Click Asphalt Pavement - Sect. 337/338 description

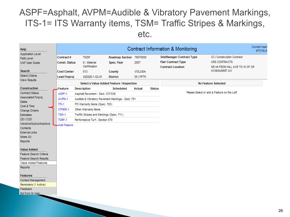pos(95,94)
